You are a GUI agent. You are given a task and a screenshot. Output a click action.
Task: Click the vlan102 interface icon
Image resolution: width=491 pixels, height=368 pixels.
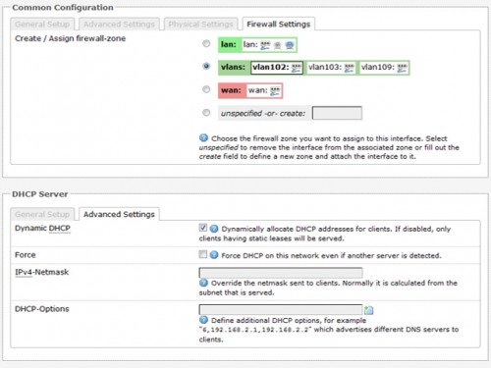pyautogui.click(x=297, y=68)
